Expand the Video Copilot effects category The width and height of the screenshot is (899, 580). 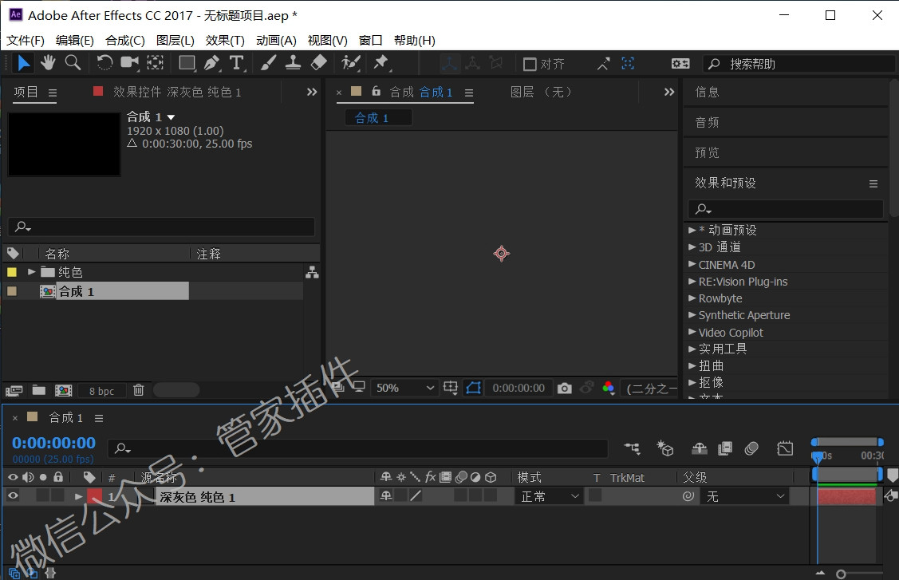tap(692, 332)
